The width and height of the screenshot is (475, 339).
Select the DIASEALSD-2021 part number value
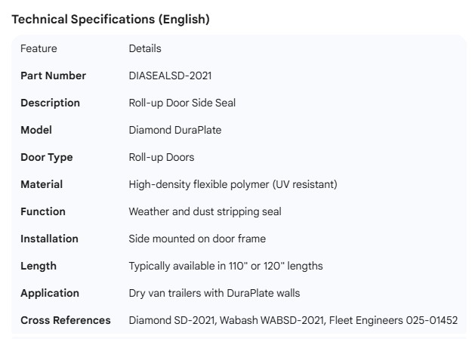[170, 76]
